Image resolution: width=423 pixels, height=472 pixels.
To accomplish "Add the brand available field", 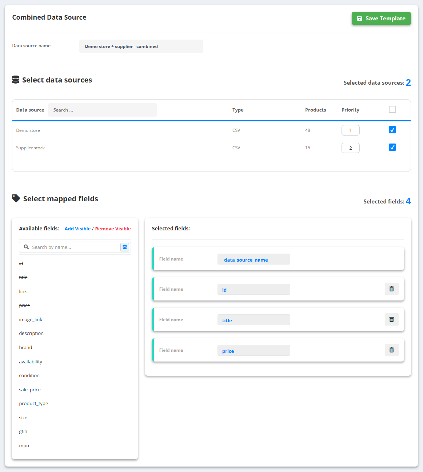I will pyautogui.click(x=25, y=347).
